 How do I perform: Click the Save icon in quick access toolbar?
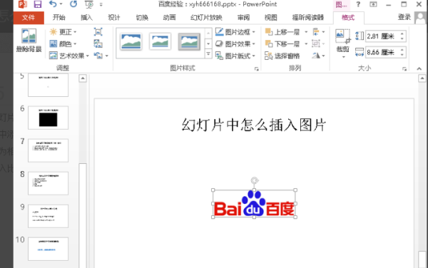pos(38,4)
